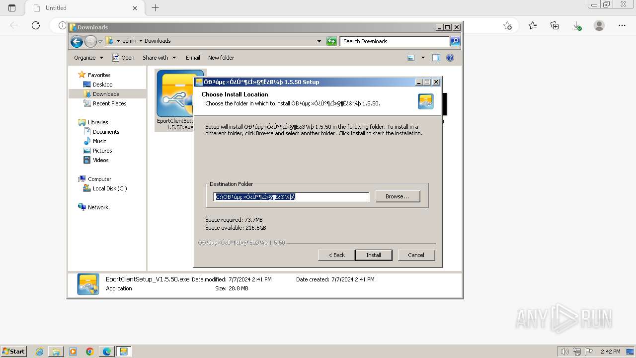
Task: Open address bar history dropdown
Action: click(x=319, y=41)
